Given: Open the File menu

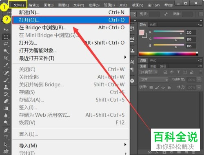Looking at the screenshot, I should (18, 5).
